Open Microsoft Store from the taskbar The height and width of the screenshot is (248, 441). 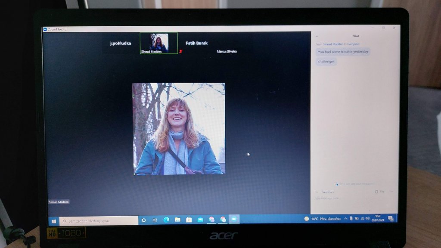click(189, 220)
